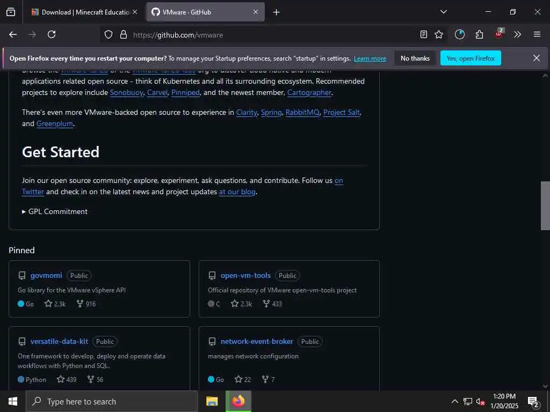Show site security padlock info
Screen dimensions: 550x412
point(124,35)
